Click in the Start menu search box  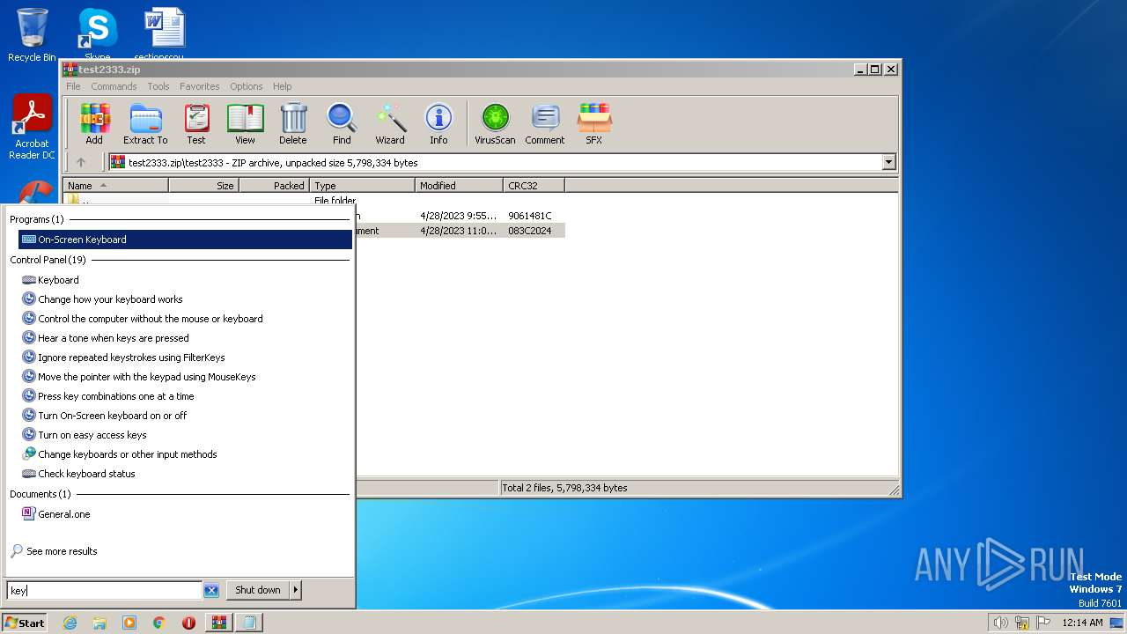click(105, 591)
